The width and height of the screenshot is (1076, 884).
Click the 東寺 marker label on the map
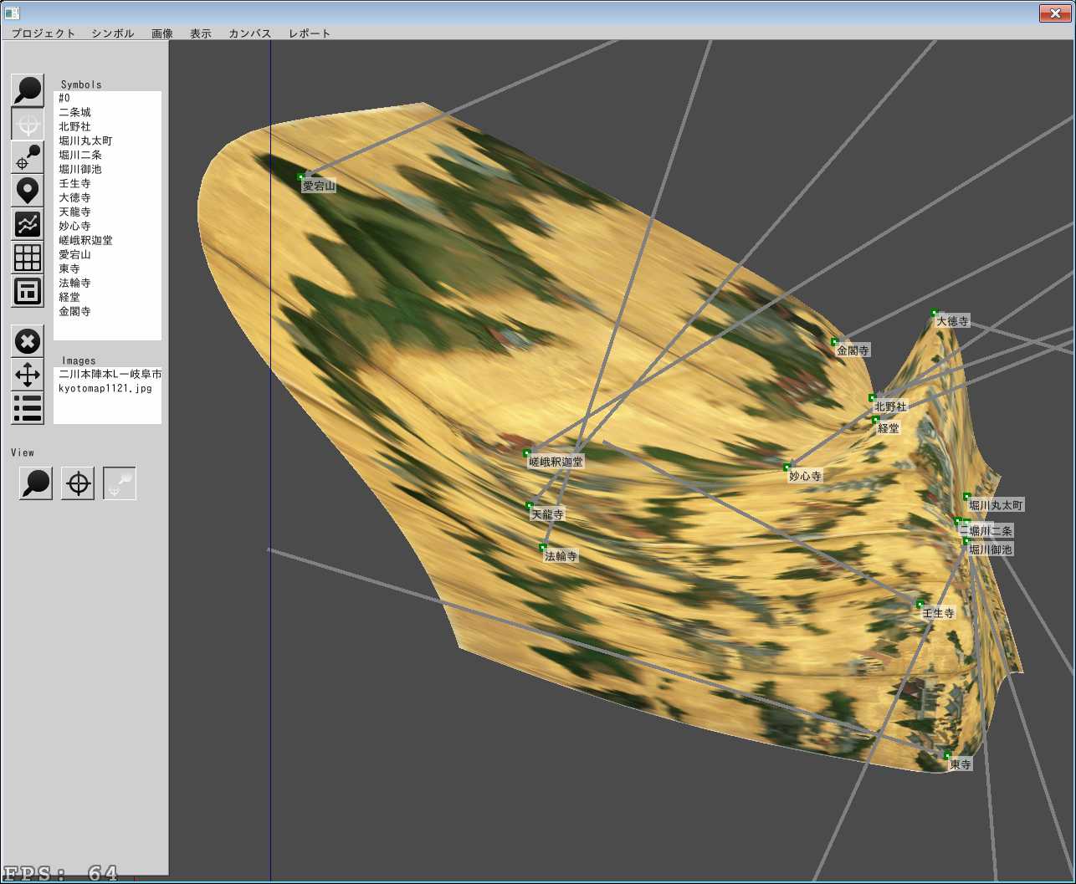point(961,764)
